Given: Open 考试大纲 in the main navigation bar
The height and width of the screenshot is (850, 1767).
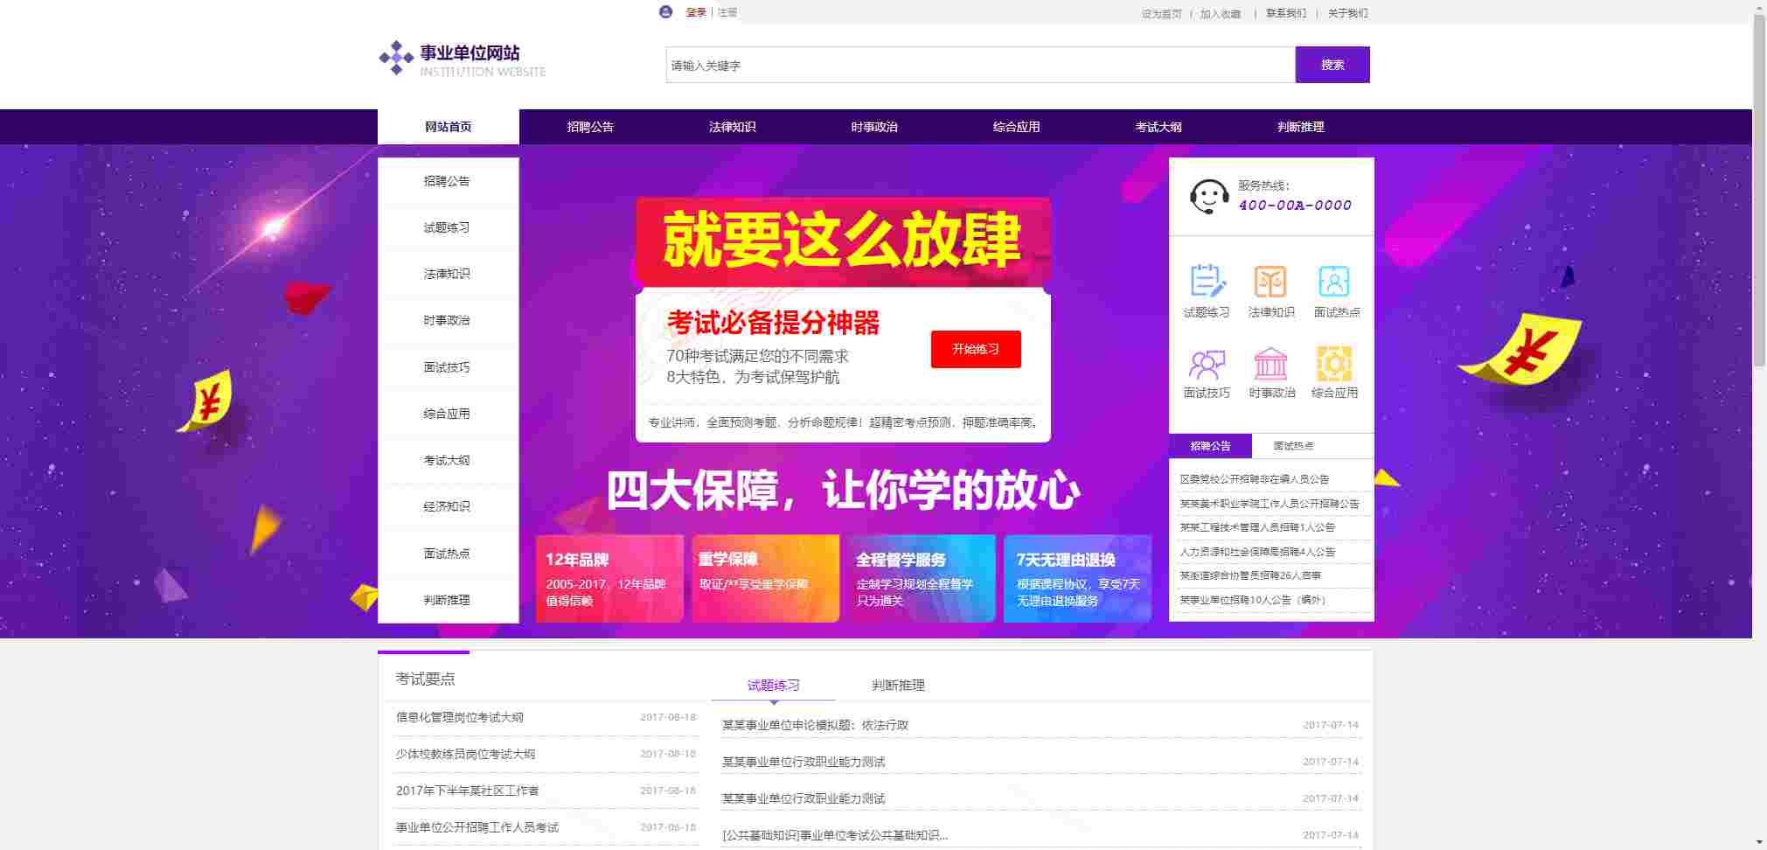Looking at the screenshot, I should (1158, 127).
